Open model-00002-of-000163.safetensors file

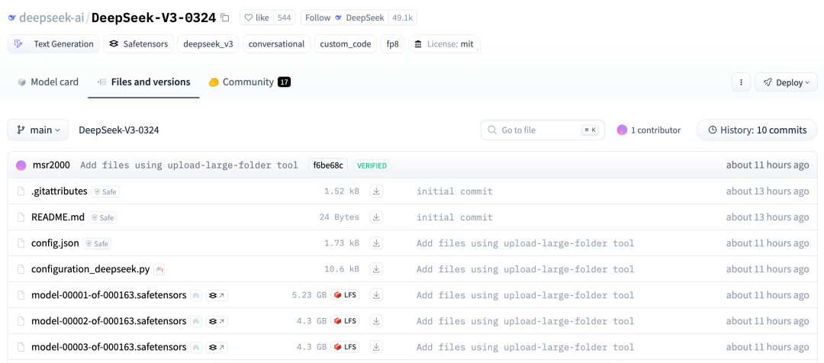(109, 321)
